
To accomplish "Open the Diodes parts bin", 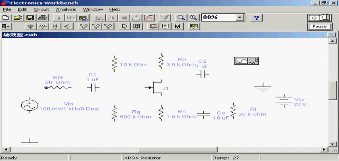I will tap(55, 27).
